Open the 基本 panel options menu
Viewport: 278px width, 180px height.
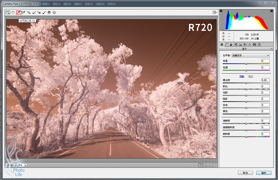[271, 49]
